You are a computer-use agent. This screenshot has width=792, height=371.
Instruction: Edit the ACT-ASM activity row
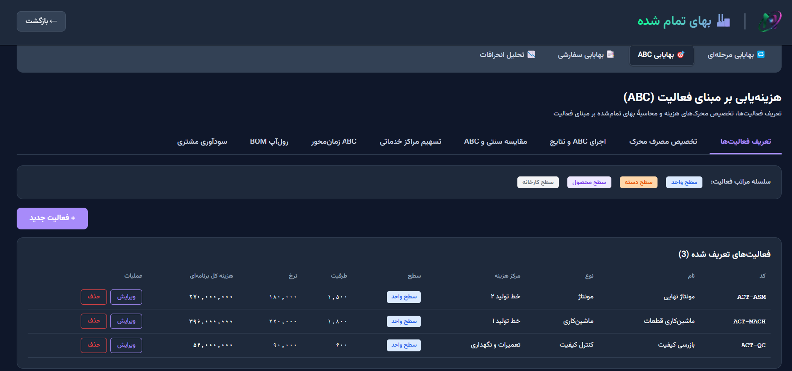click(x=126, y=297)
